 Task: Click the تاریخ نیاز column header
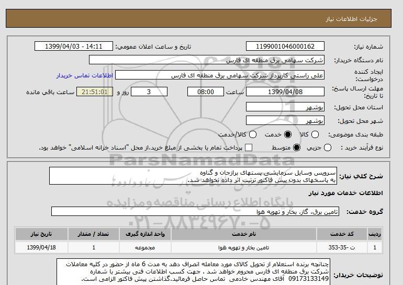pyautogui.click(x=41, y=234)
